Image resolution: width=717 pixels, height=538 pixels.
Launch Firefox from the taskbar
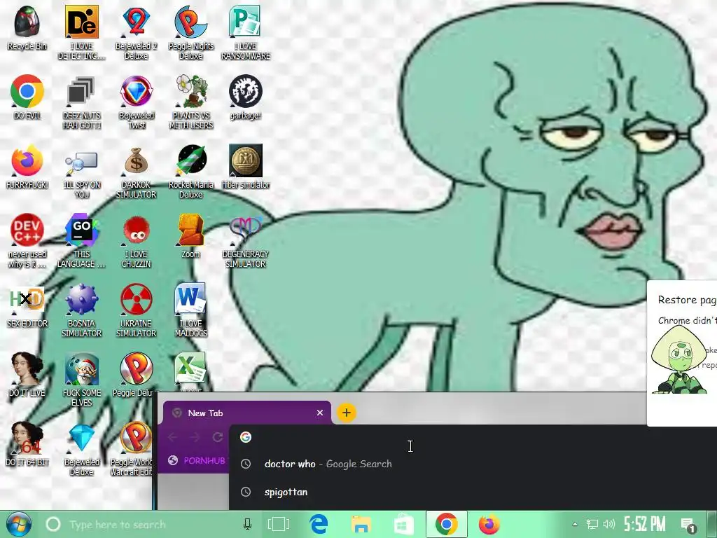point(489,524)
